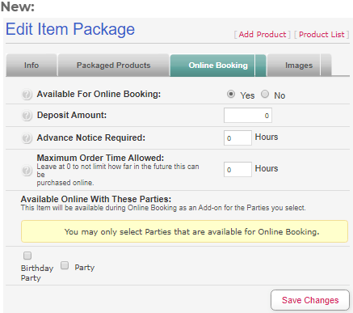Tick the Party checkbox
The image size is (353, 313).
click(65, 265)
